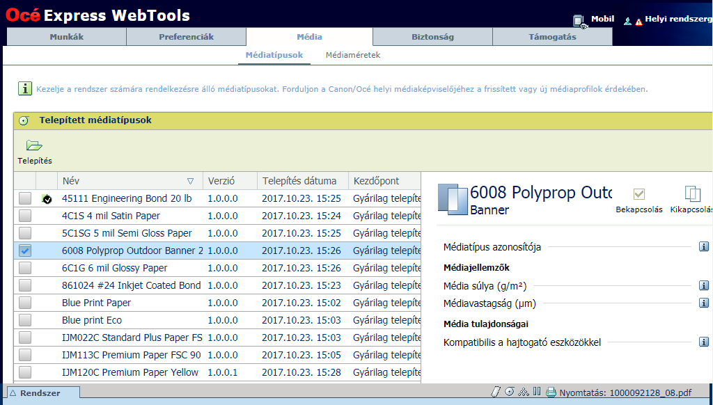Click the warning triangle icon in header
Screen dimensions: 713x405
coord(638,22)
